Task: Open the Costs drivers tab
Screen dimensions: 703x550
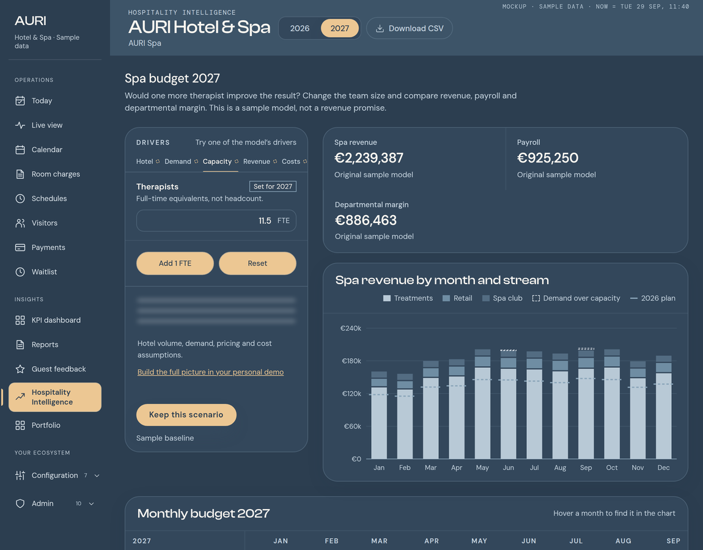Action: point(294,161)
